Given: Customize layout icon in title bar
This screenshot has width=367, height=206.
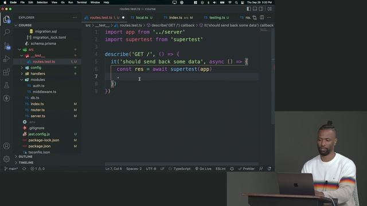Looking at the screenshot, I should tap(270, 9).
